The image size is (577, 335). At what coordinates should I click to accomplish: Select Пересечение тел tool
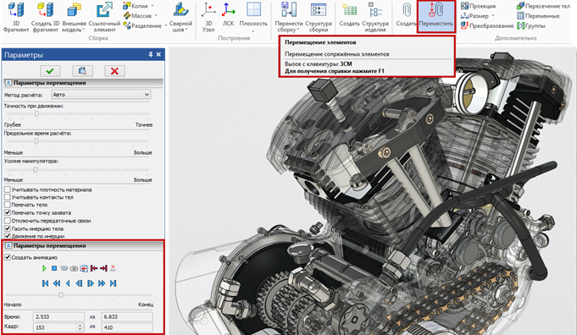point(543,6)
